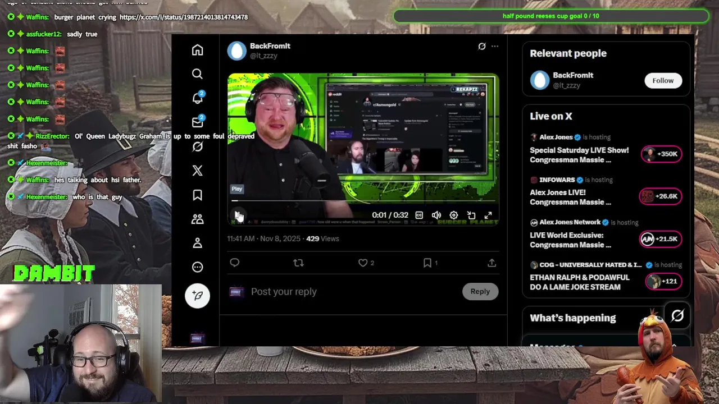Viewport: 719px width, 404px height.
Task: Open the More circle icon in sidebar
Action: click(x=197, y=267)
